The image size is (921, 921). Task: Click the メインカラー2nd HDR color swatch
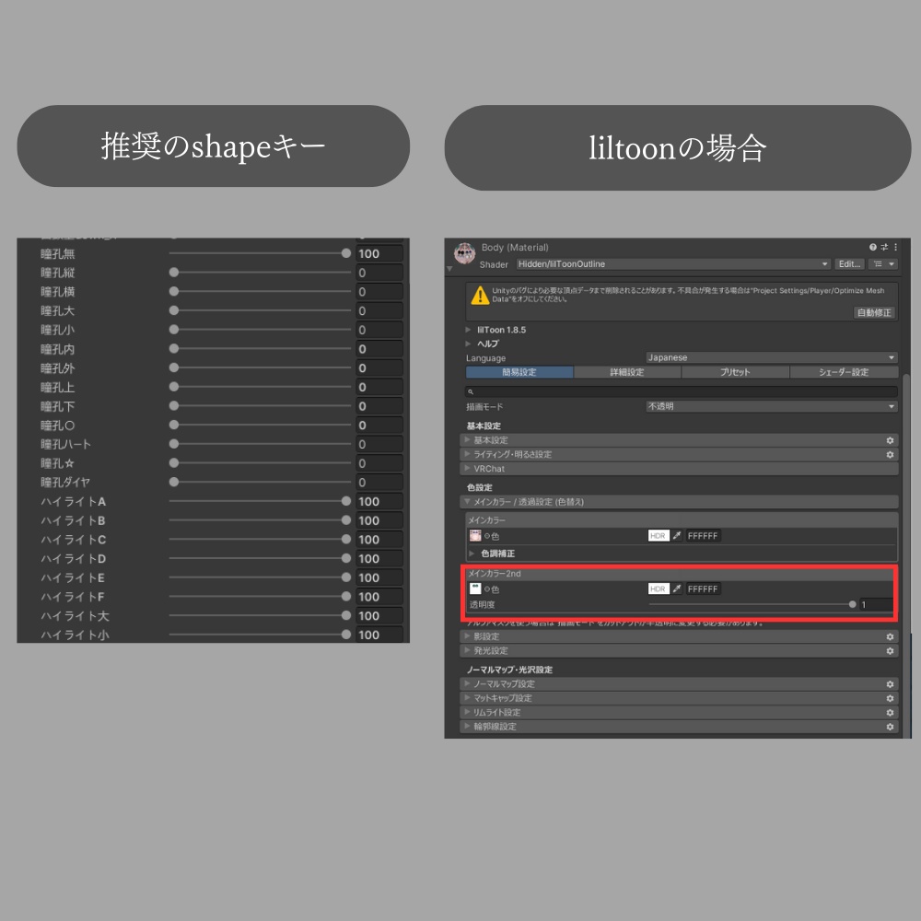(x=659, y=589)
